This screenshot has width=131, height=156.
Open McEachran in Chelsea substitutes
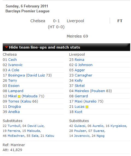coord(16,136)
